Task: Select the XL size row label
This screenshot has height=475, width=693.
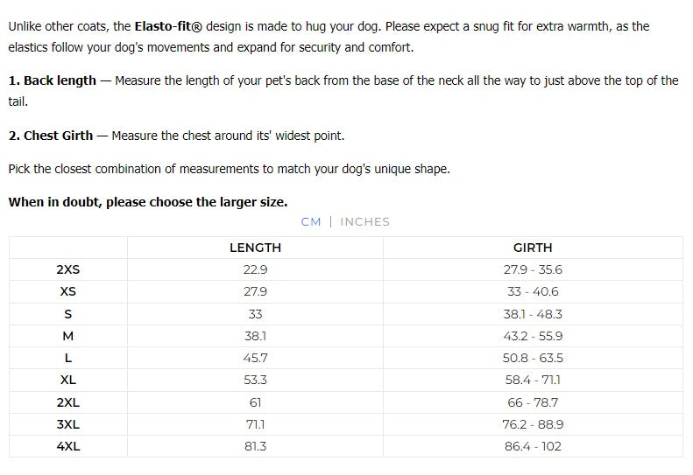Action: (68, 380)
